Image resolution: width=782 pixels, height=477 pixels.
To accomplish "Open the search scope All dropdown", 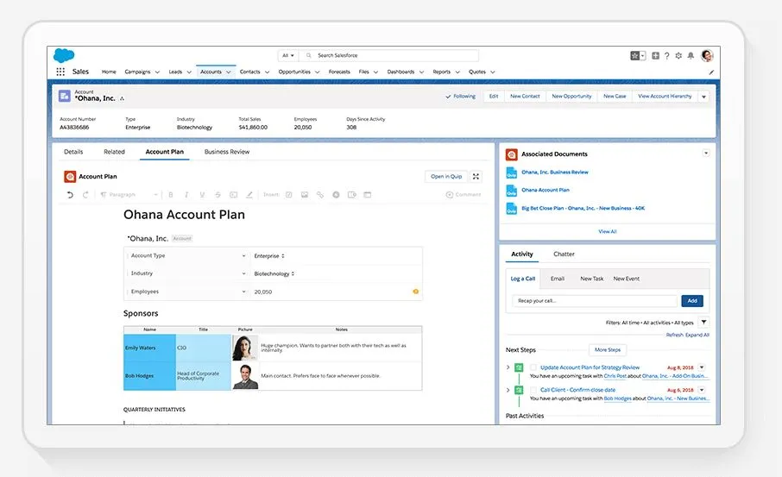I will pyautogui.click(x=288, y=55).
